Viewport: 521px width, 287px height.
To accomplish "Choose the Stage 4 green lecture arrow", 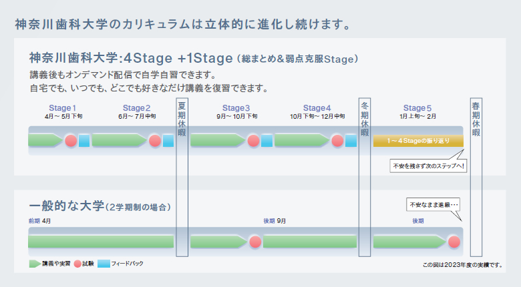I will 302,140.
